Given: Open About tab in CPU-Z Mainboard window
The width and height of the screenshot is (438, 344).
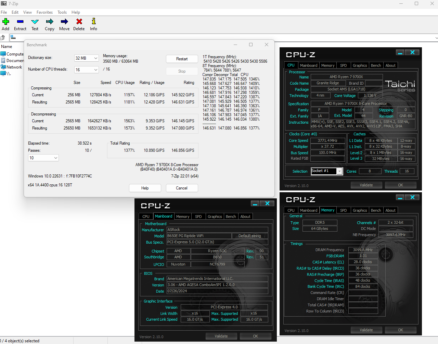Looking at the screenshot, I should point(245,217).
